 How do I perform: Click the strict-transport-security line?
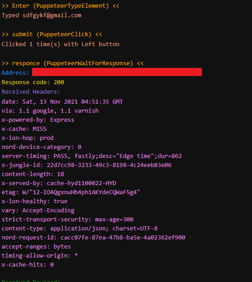point(67,220)
